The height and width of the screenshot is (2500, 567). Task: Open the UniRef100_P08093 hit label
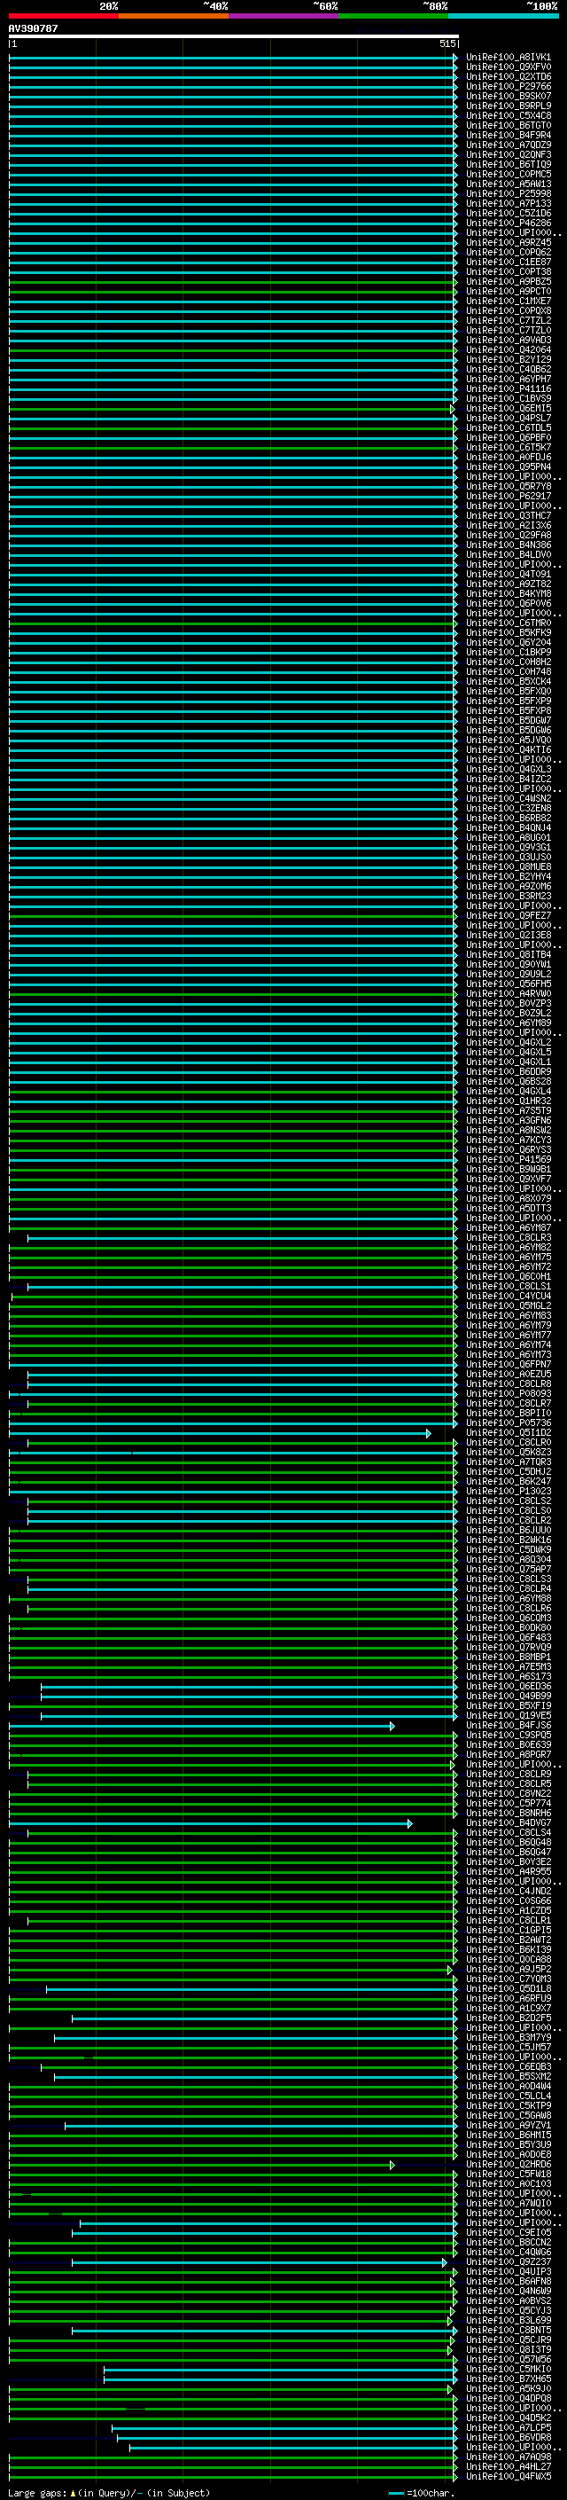[x=508, y=1395]
